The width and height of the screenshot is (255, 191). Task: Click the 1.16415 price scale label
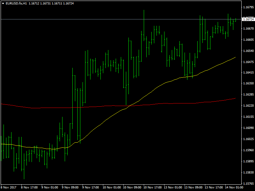pos(248,73)
